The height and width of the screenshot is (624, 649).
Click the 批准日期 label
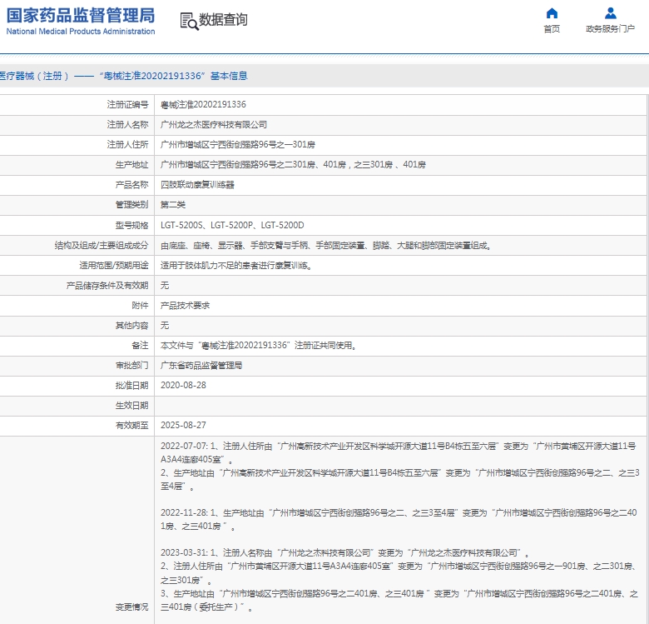point(131,386)
